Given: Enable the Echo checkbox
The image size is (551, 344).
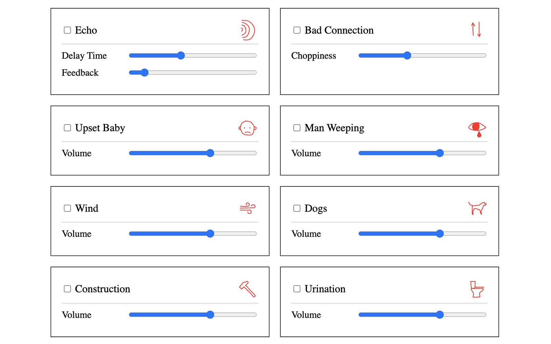Looking at the screenshot, I should [x=67, y=30].
